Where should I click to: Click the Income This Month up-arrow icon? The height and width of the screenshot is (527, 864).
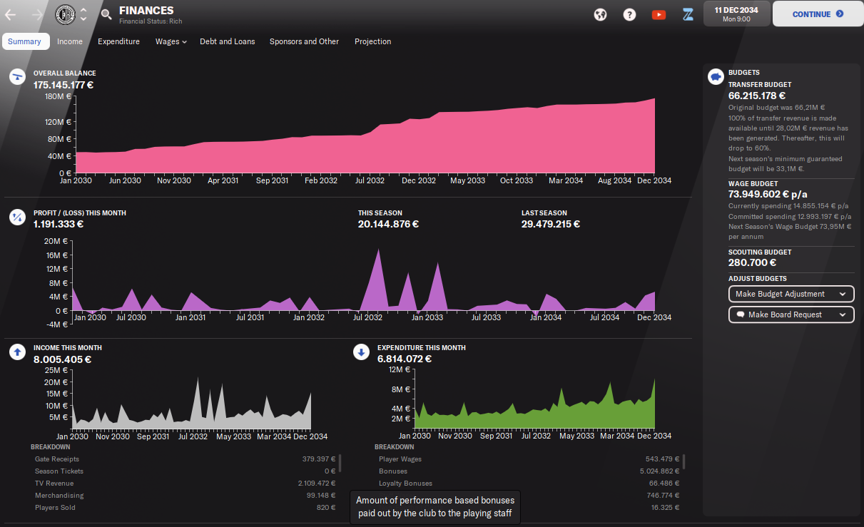tap(17, 352)
